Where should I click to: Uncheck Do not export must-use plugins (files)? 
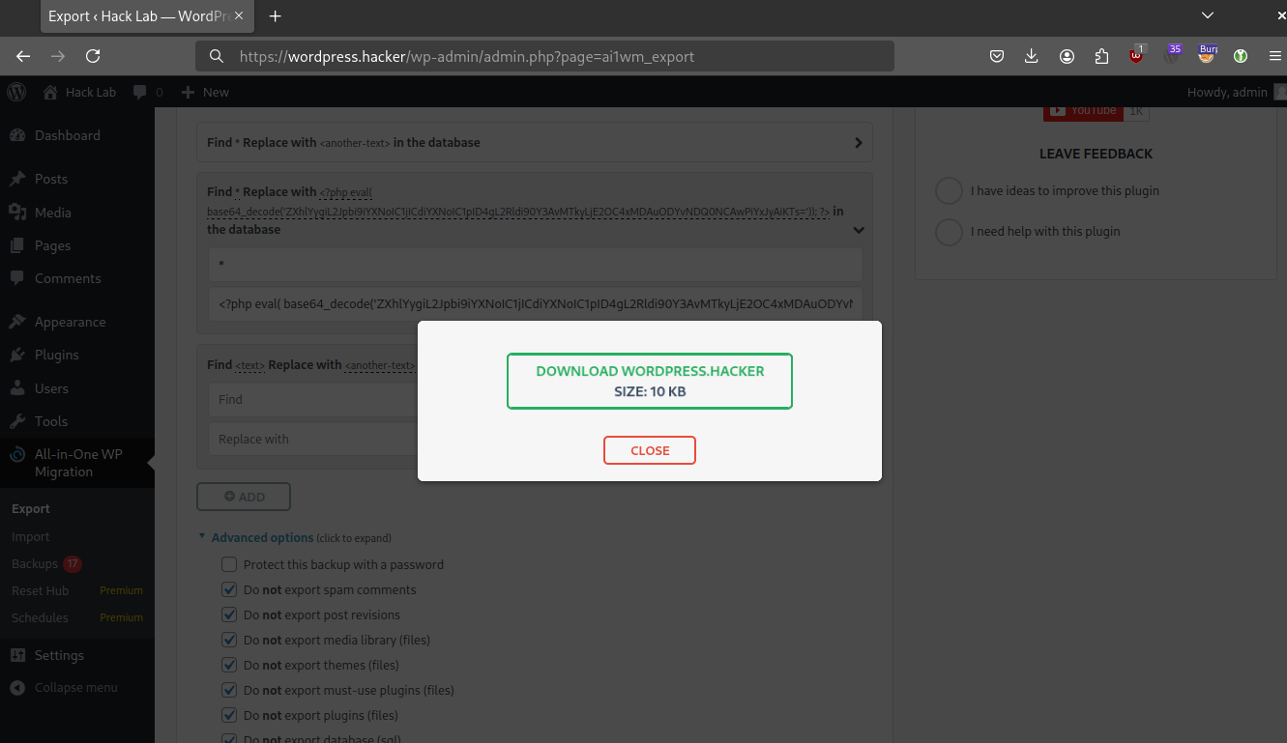pos(229,690)
